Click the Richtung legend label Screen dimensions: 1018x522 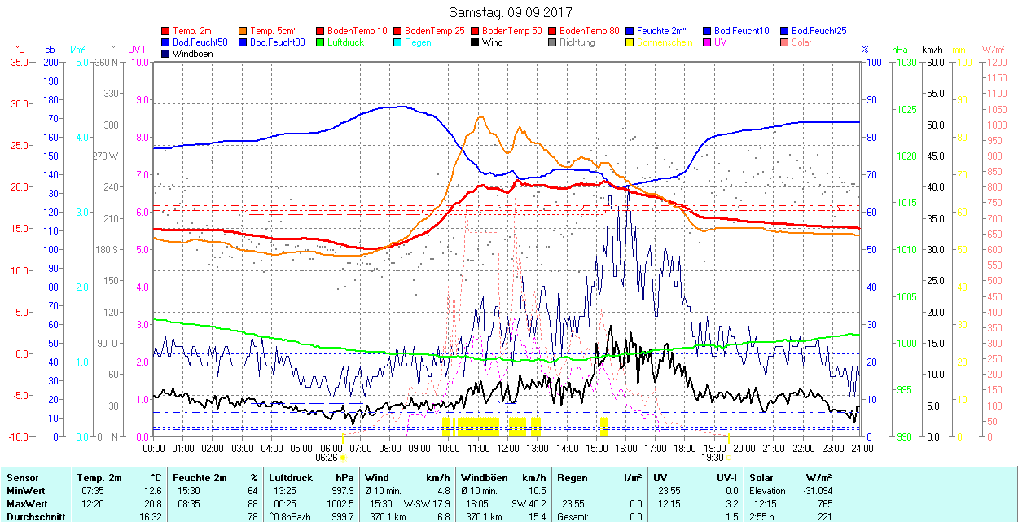coord(577,42)
